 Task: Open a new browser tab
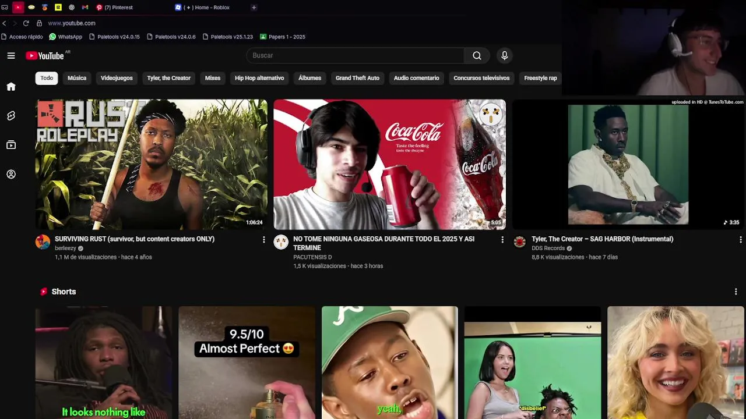point(254,8)
